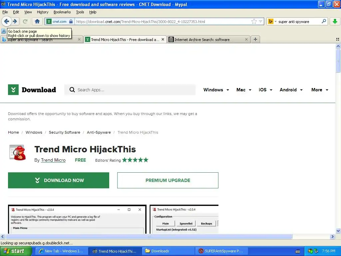Click the CNET Download green logo icon
The image size is (341, 256).
pos(13,90)
